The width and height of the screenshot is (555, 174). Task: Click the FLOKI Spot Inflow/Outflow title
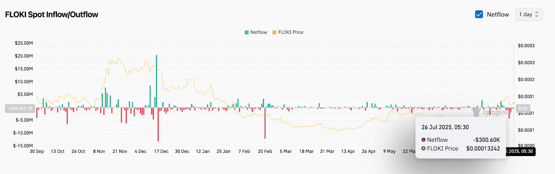point(52,15)
